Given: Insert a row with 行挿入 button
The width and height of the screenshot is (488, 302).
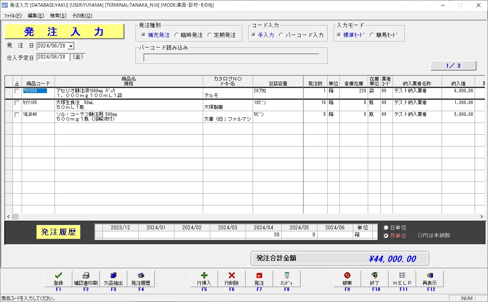Looking at the screenshot, I should click(204, 279).
